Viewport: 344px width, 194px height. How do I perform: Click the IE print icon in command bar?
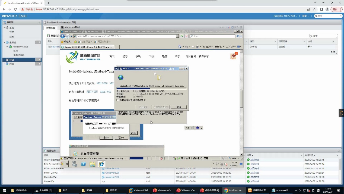(x=198, y=47)
